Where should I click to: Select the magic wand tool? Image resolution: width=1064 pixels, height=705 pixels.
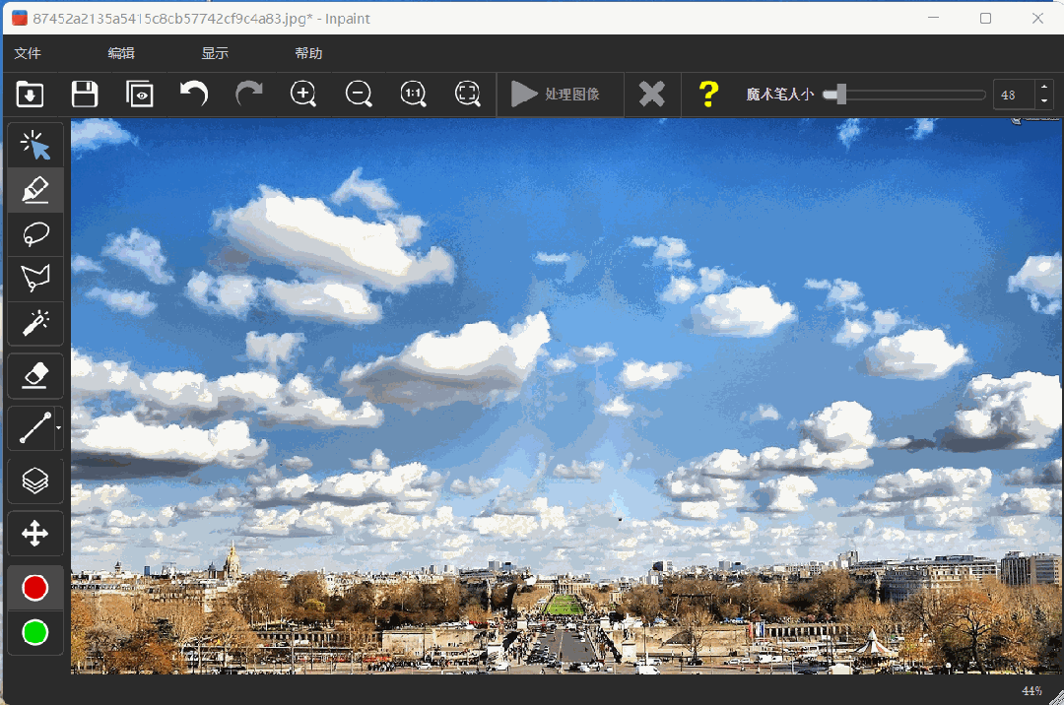[x=35, y=323]
